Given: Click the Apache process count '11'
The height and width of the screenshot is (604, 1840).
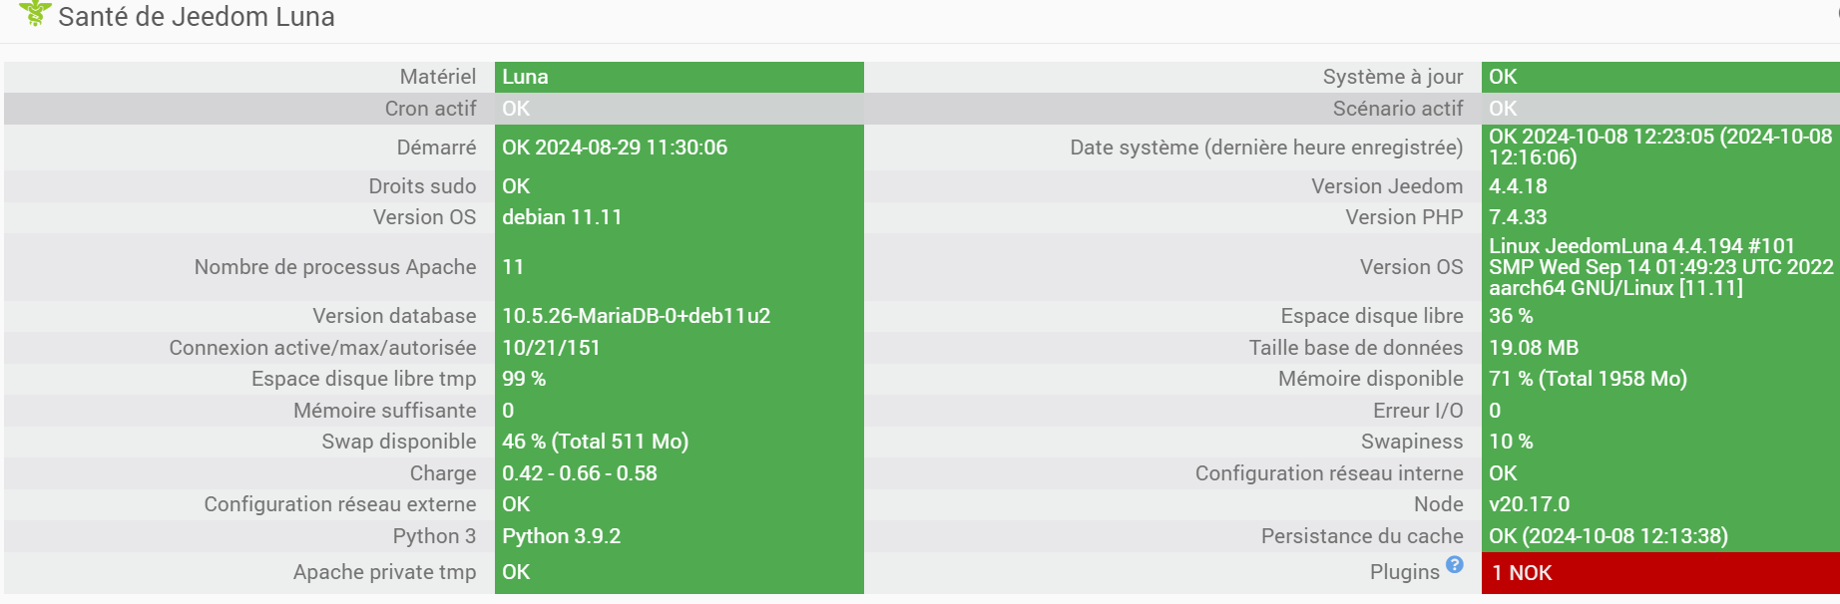Looking at the screenshot, I should 513,267.
